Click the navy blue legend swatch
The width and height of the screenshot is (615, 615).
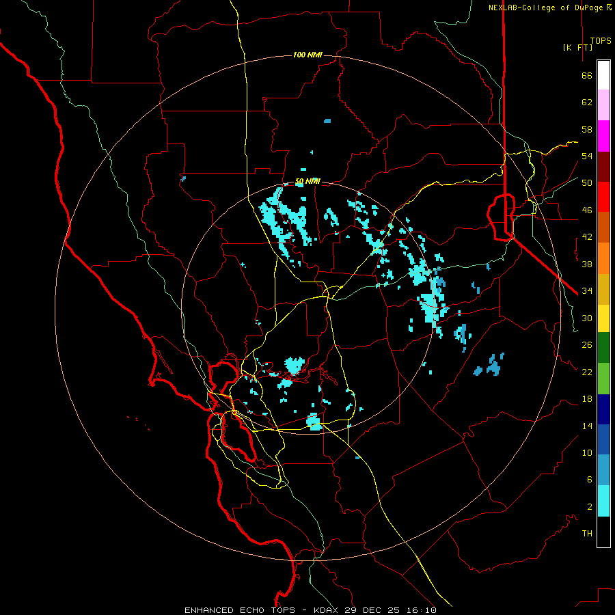[x=603, y=409]
